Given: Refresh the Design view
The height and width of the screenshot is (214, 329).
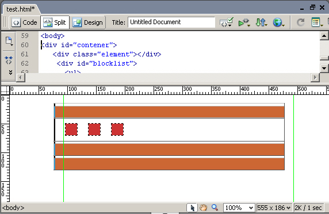Looking at the screenshot, I should (301, 22).
